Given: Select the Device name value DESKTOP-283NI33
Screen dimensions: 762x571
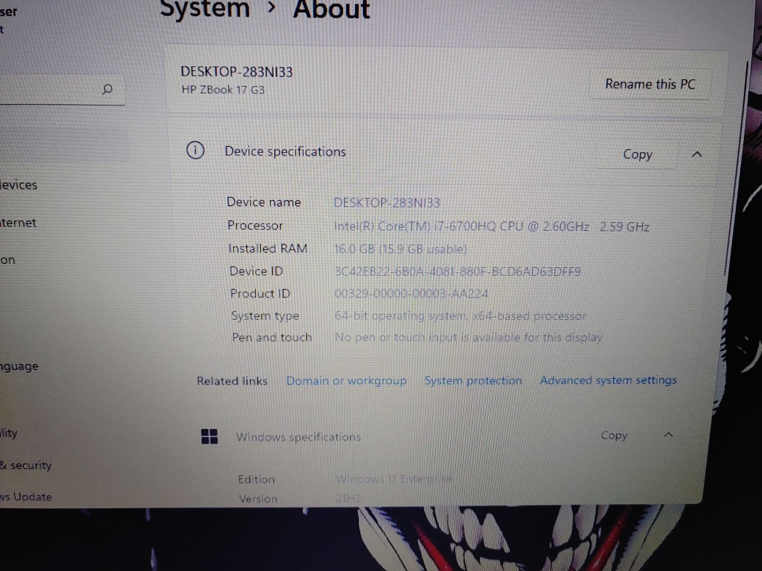Looking at the screenshot, I should pyautogui.click(x=387, y=203).
